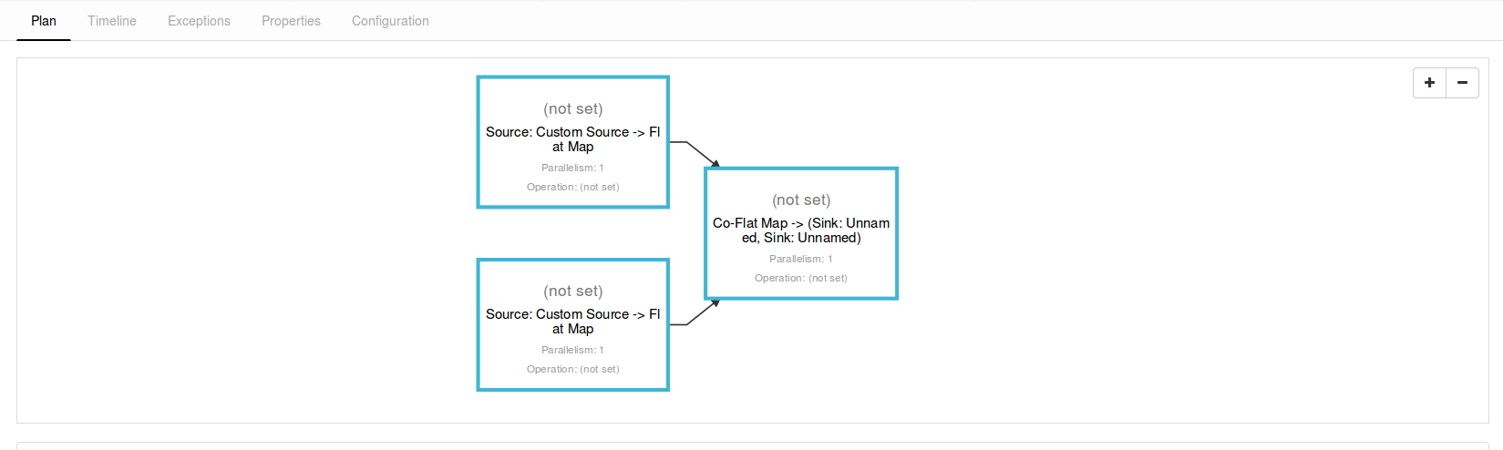Image resolution: width=1503 pixels, height=450 pixels.
Task: Click the lower source node's Operation label
Action: tap(572, 369)
